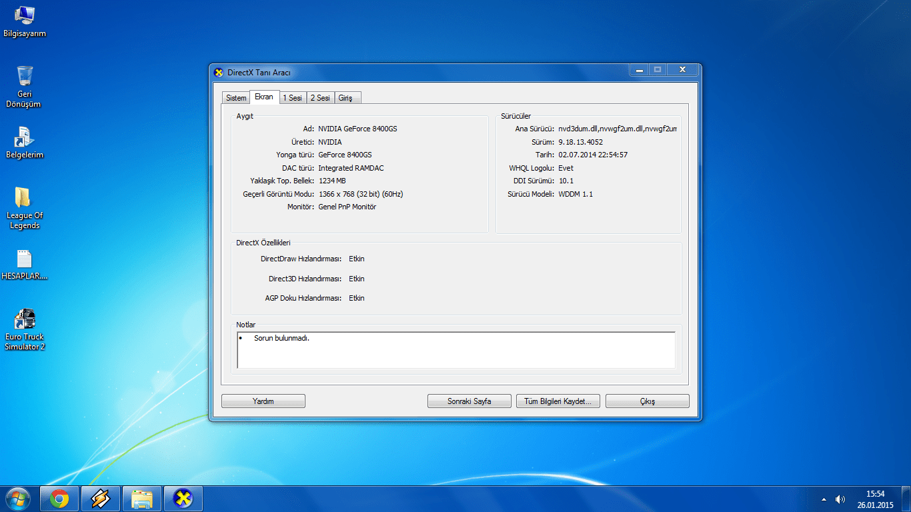Select the League Of Legends folder icon

pyautogui.click(x=25, y=208)
